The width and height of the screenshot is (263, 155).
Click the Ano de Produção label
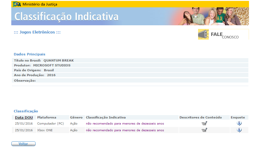coord(29,75)
